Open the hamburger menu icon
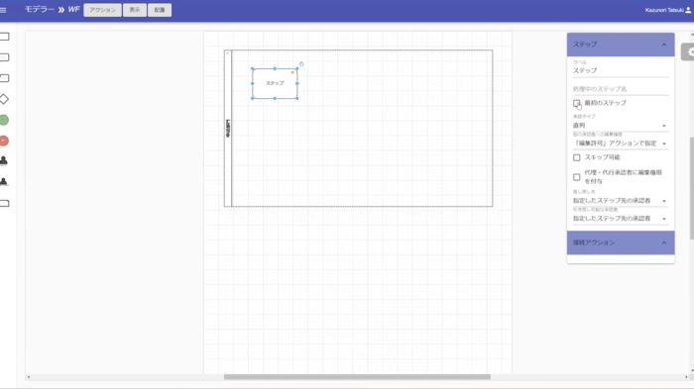694x389 pixels. [3, 10]
